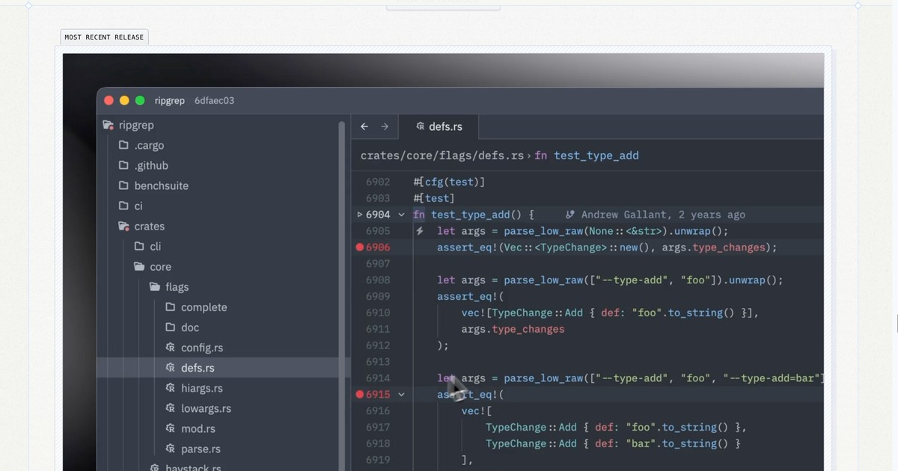Click open-folder icon beside crates
898x471 pixels.
[124, 226]
